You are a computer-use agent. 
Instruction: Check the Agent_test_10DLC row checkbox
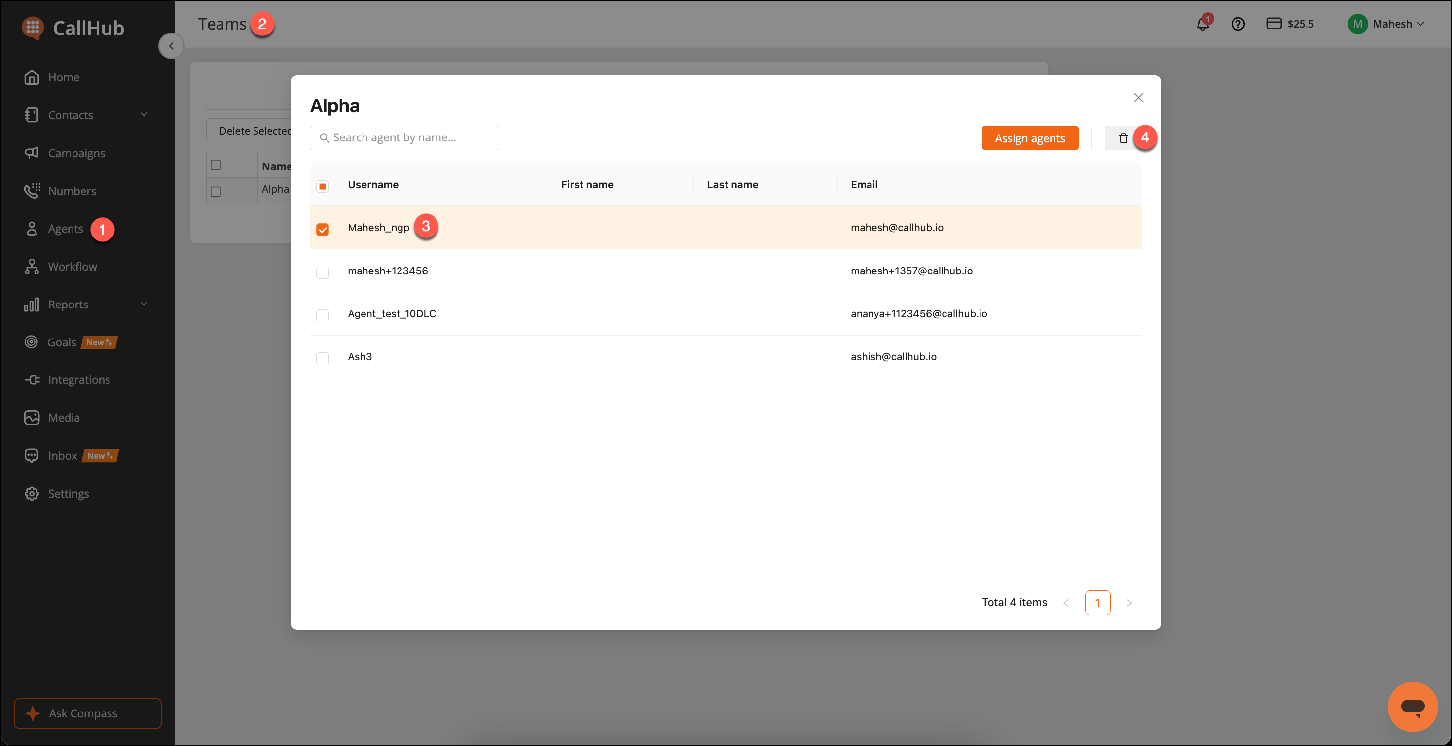pos(323,315)
